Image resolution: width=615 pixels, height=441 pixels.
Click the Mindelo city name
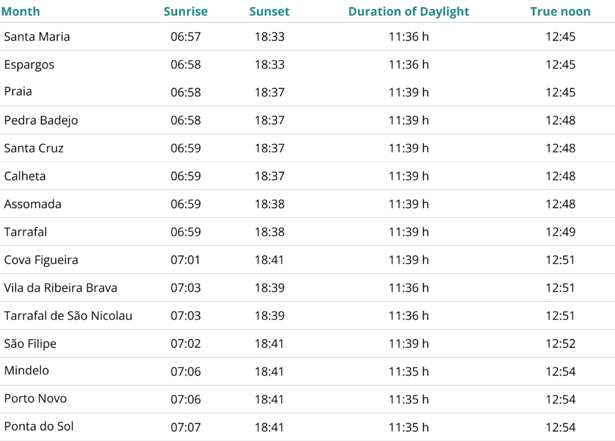tap(26, 371)
